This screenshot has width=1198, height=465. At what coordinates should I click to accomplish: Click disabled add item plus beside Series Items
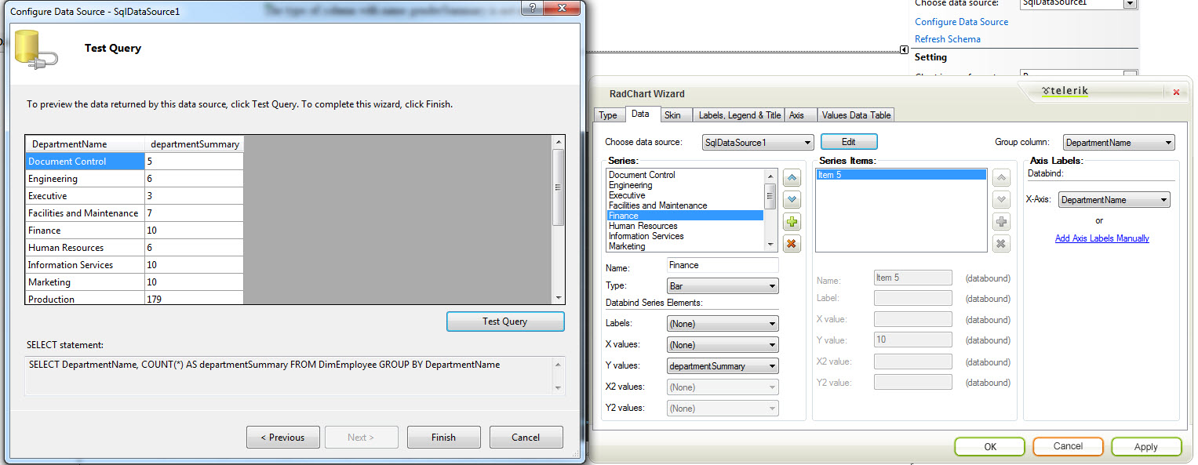(x=1001, y=222)
